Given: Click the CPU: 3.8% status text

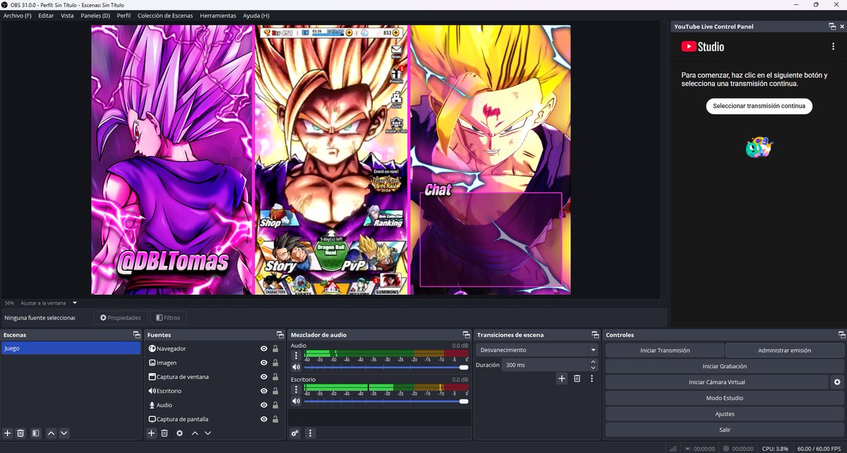Looking at the screenshot, I should [x=775, y=448].
